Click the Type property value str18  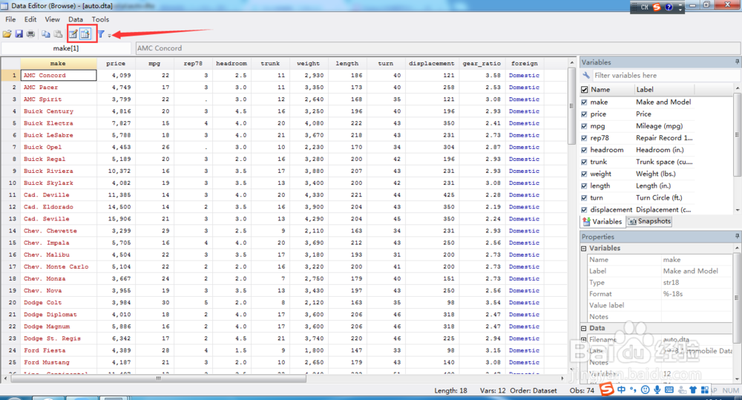(x=671, y=283)
